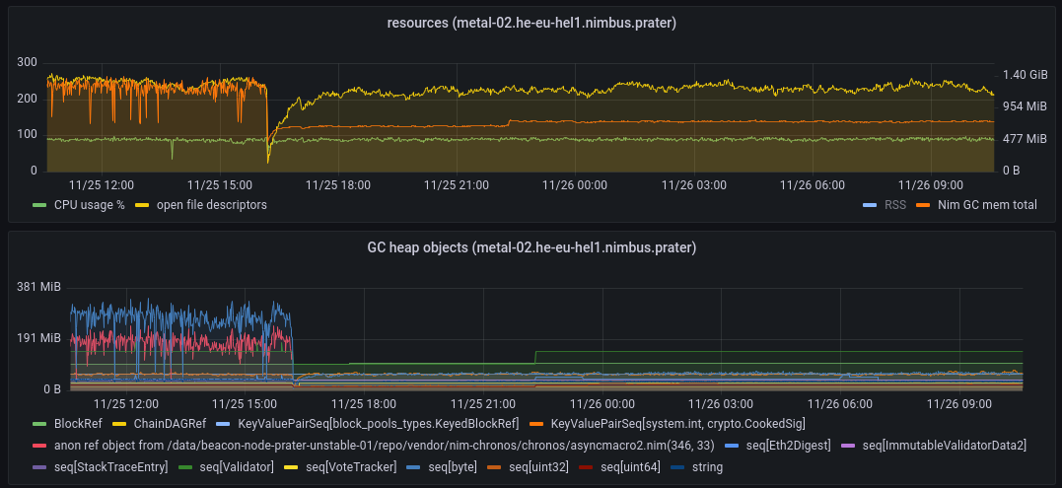Click 11/26 09:00 in GC heap objects panel
This screenshot has height=488, width=1062.
pos(959,404)
